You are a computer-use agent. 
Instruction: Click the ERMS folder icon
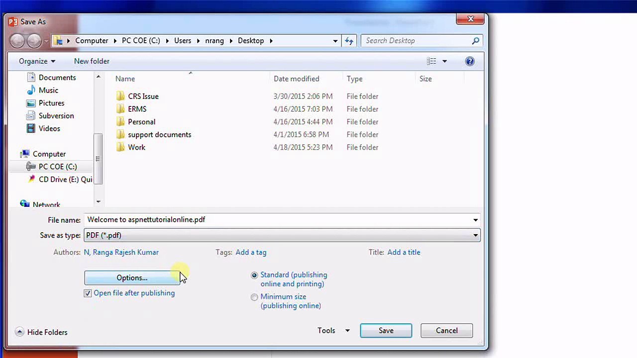120,109
